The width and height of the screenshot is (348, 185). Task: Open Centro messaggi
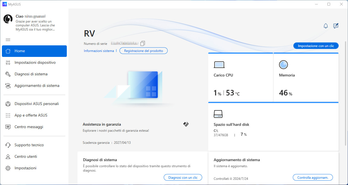pyautogui.click(x=34, y=127)
